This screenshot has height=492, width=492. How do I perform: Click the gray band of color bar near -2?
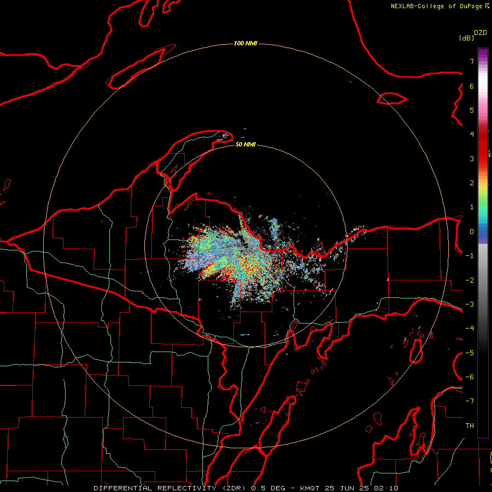pyautogui.click(x=483, y=280)
